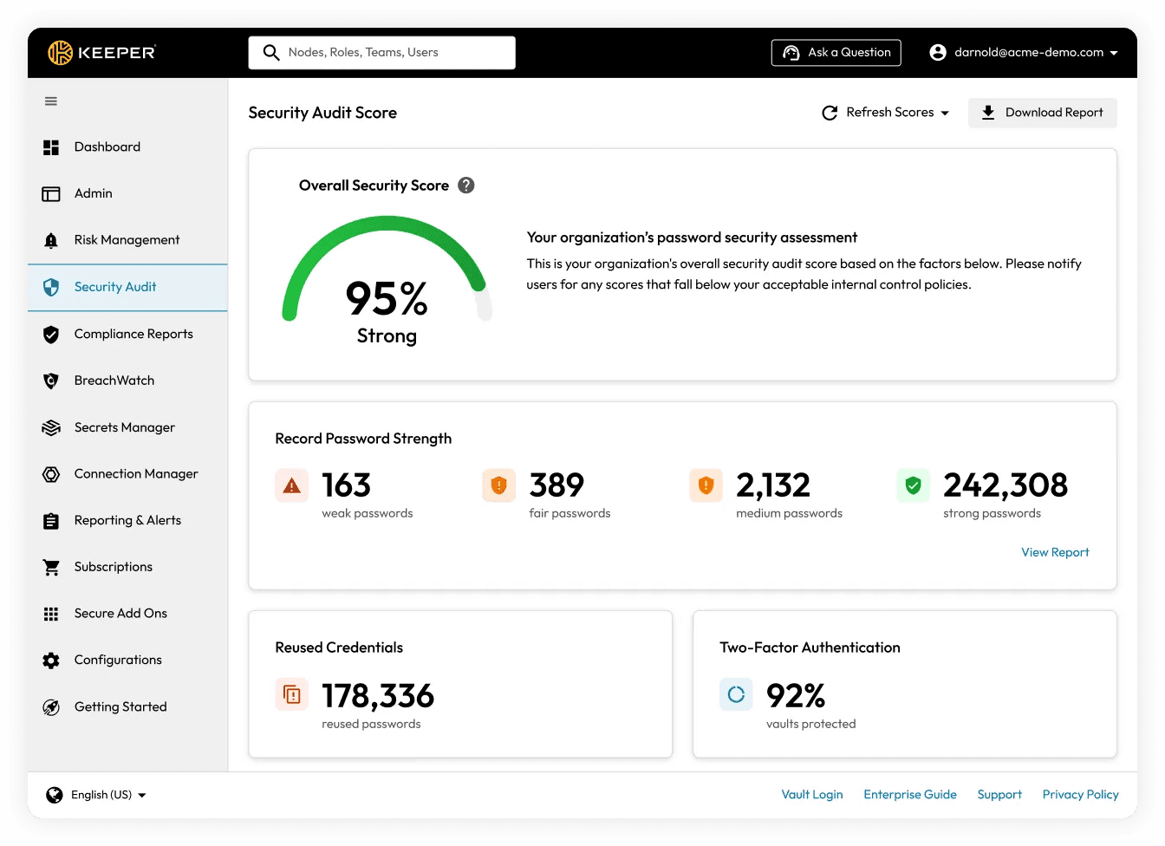
Task: Click the Keeper logo
Action: coord(101,53)
